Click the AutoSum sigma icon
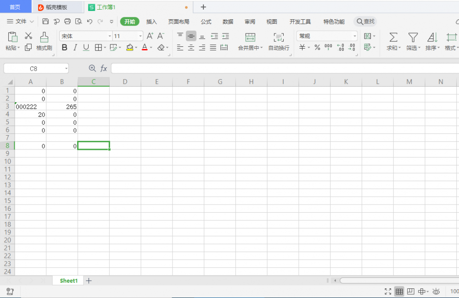The image size is (459, 298). [393, 37]
